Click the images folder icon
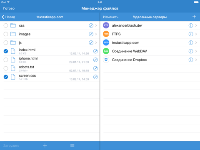This screenshot has width=200, height=150. click(x=13, y=34)
